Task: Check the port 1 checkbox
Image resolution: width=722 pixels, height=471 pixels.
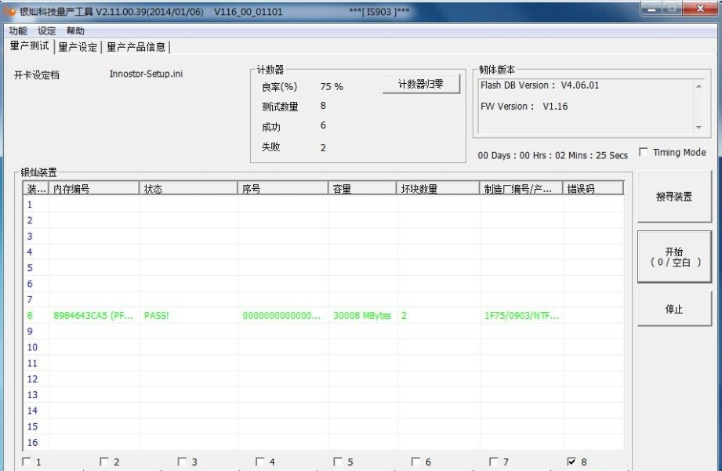Action: pyautogui.click(x=27, y=462)
